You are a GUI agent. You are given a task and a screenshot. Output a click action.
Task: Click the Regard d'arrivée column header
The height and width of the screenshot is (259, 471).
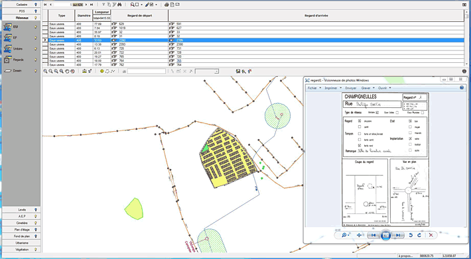click(316, 16)
